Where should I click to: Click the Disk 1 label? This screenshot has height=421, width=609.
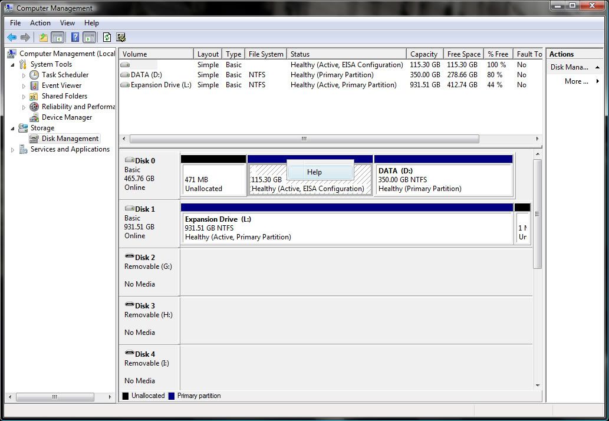[145, 209]
